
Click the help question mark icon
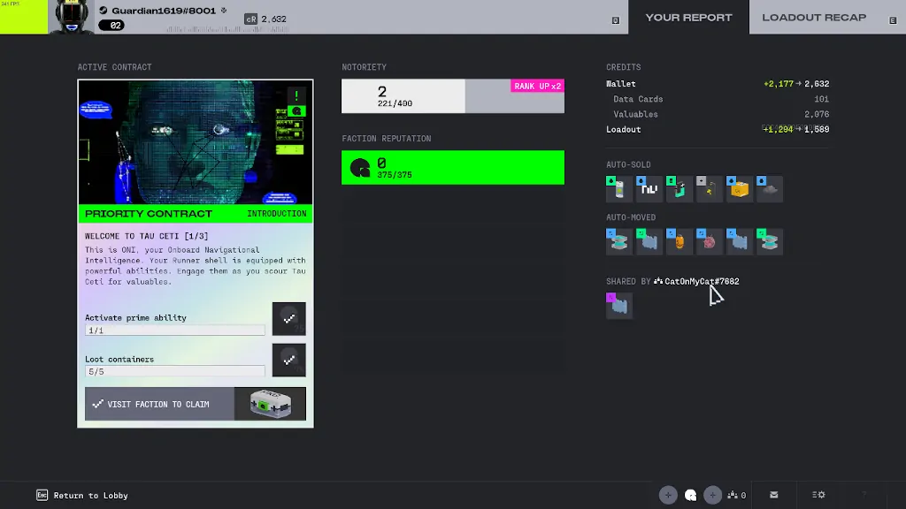(x=864, y=495)
